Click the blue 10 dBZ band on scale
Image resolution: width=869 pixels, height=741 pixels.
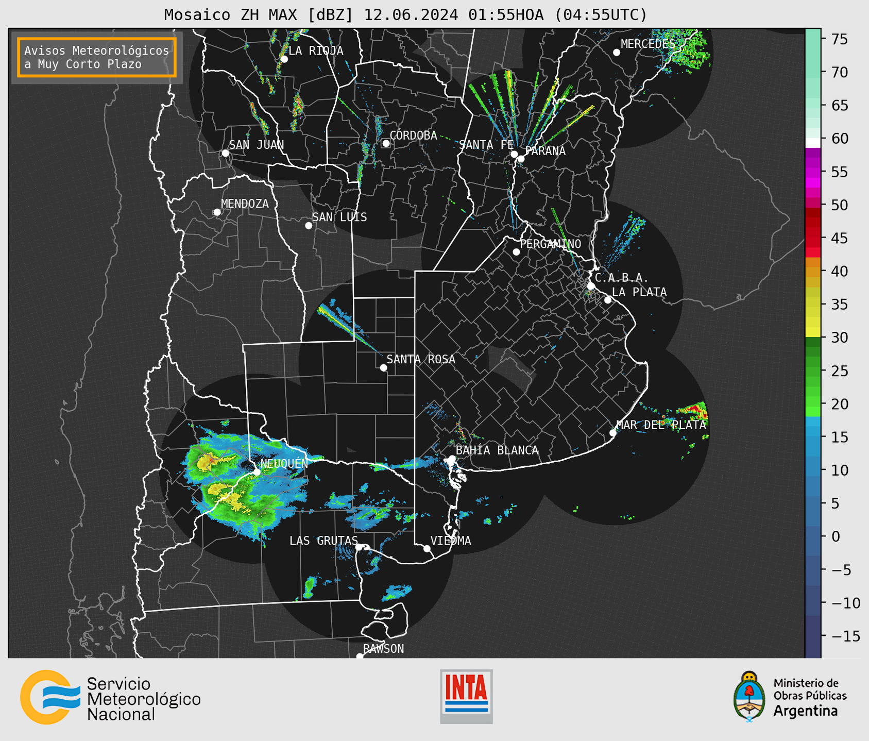813,470
